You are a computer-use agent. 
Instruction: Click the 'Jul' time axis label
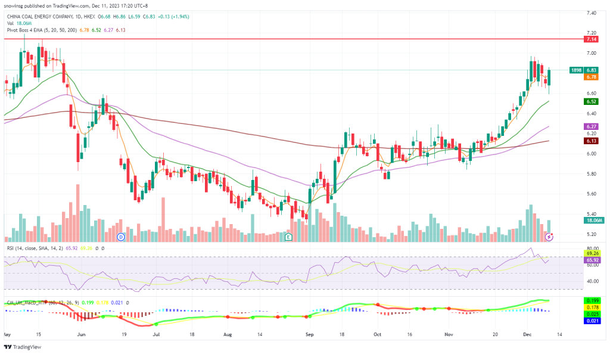[x=155, y=334]
